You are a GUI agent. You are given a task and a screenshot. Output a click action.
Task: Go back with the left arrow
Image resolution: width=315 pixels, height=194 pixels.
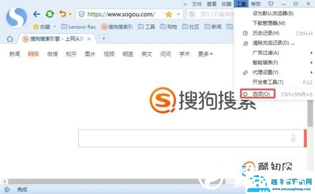point(36,14)
